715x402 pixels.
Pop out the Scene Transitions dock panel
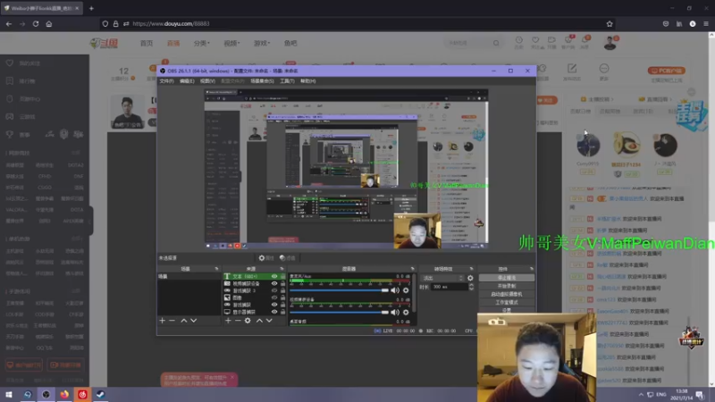[471, 269]
